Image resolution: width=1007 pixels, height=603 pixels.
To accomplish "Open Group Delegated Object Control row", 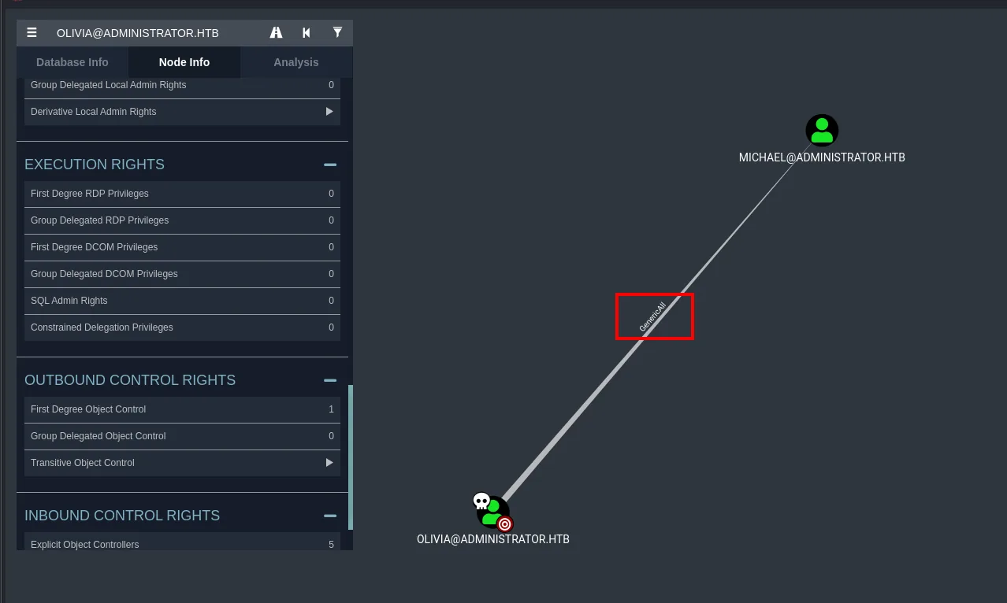I will (182, 436).
